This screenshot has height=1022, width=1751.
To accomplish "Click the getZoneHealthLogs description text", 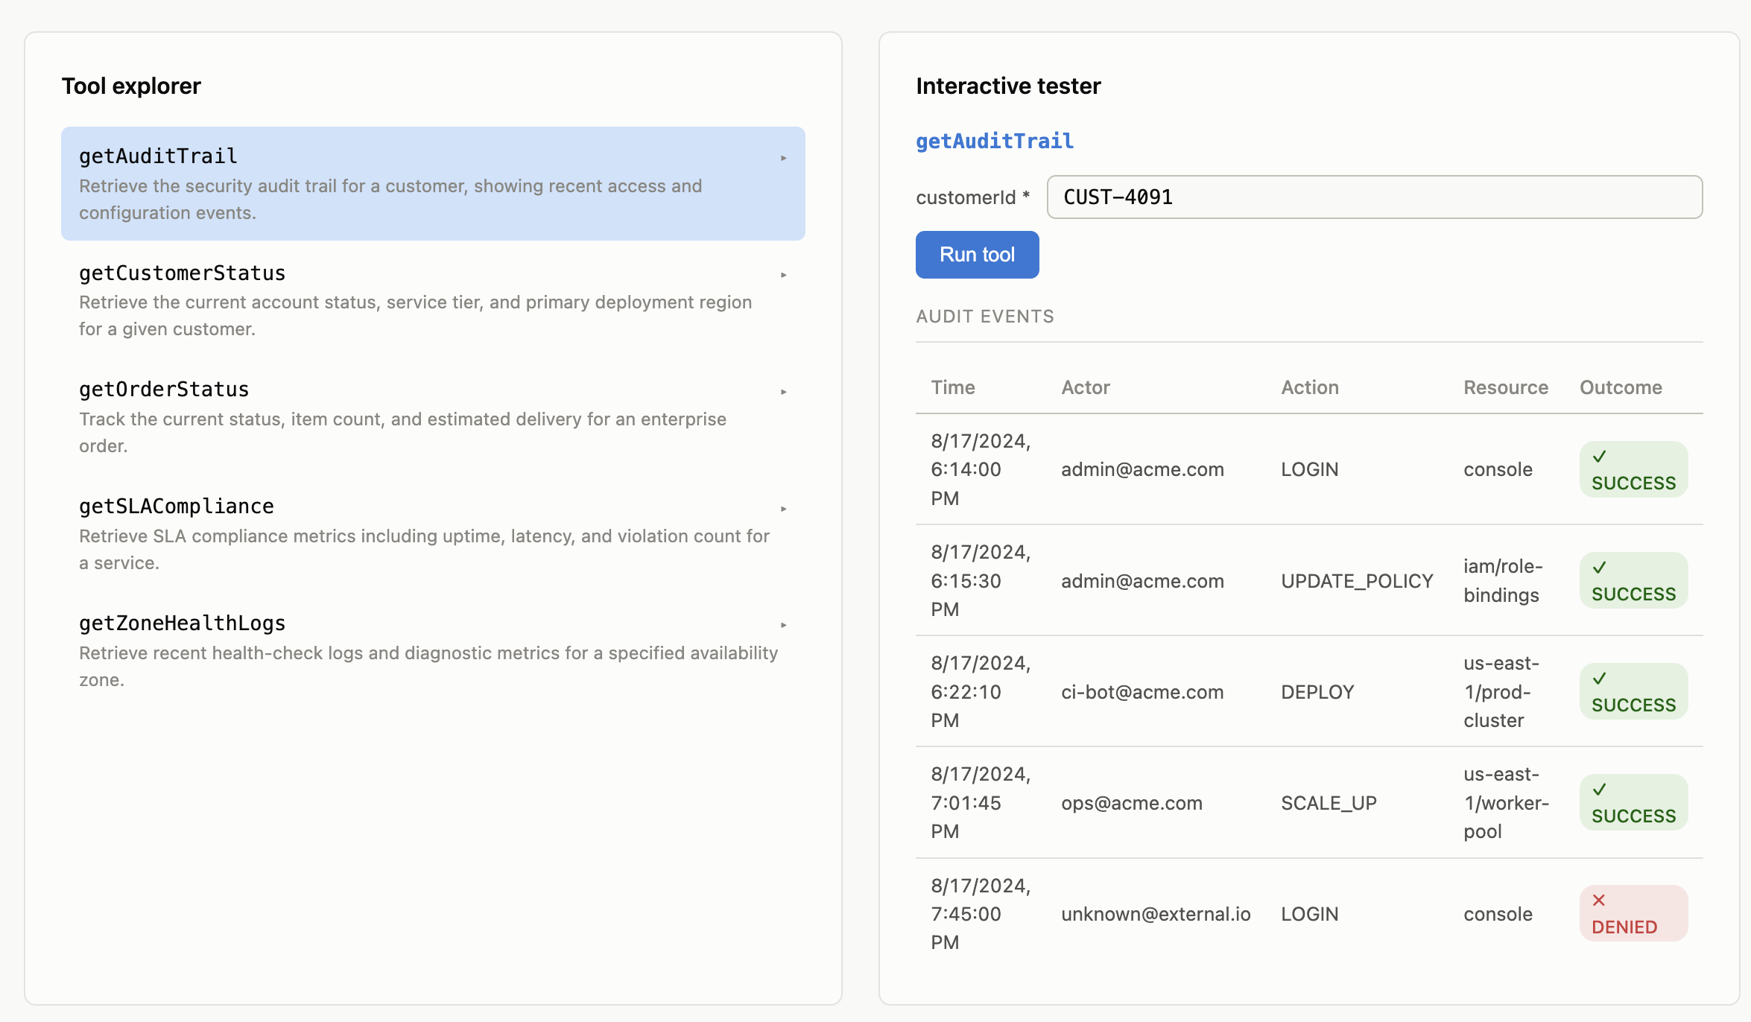I will [x=428, y=667].
